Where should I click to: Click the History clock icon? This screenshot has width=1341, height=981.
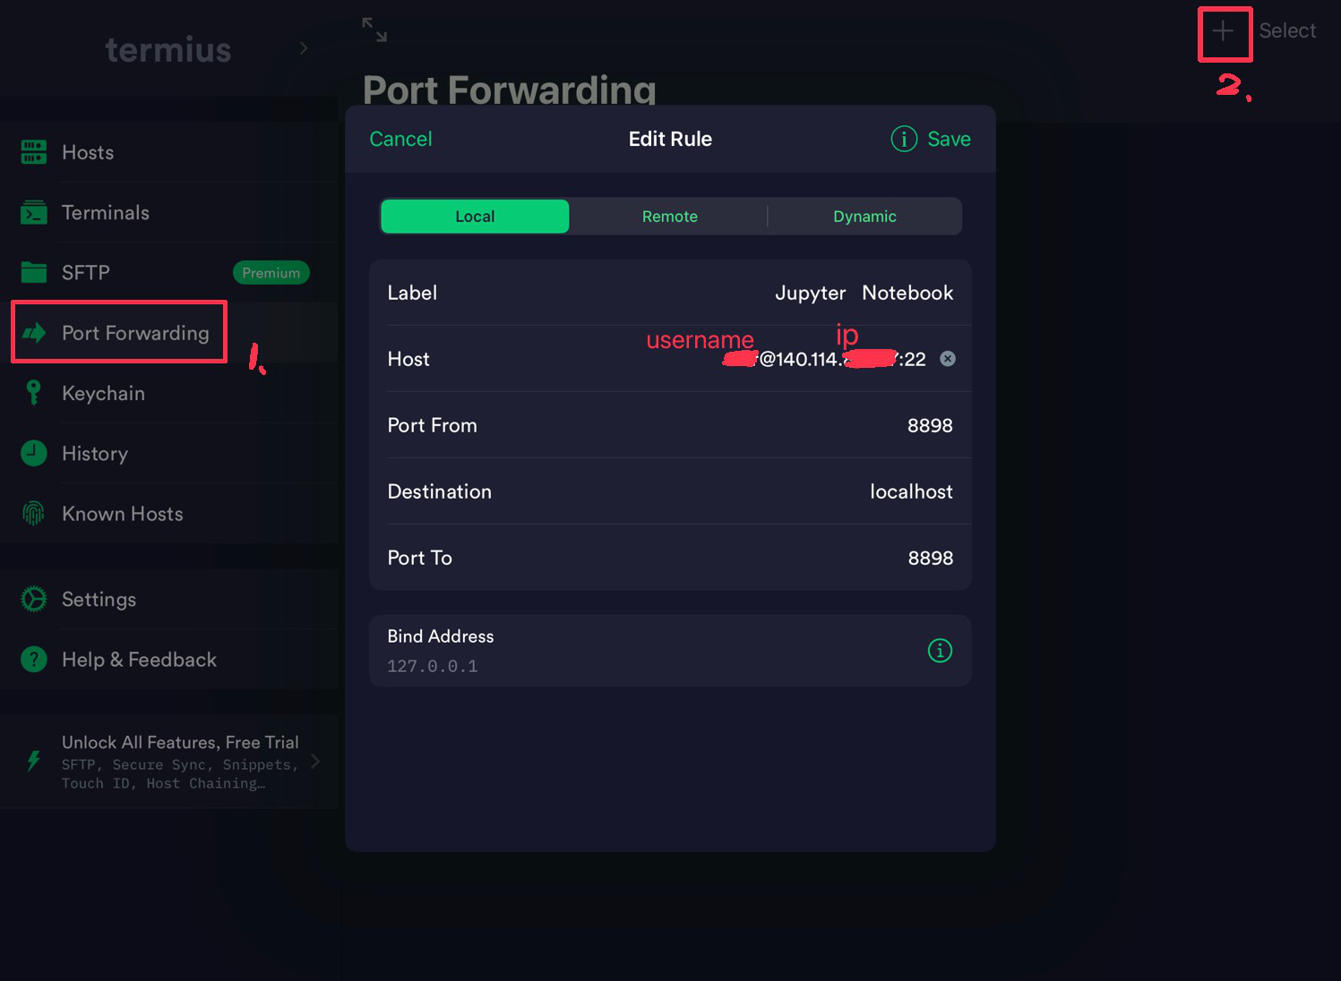tap(34, 453)
